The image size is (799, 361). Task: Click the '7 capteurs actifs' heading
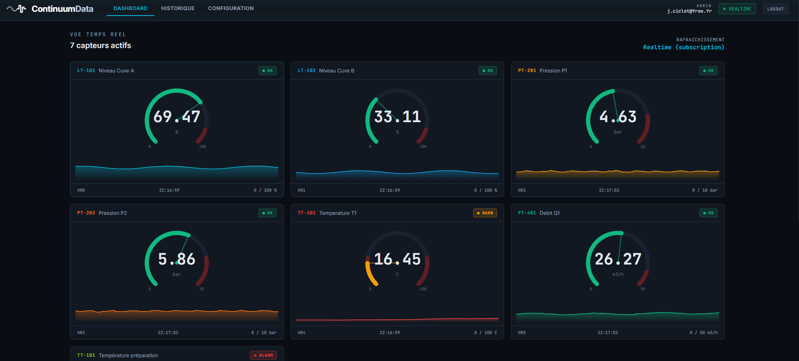click(x=100, y=45)
